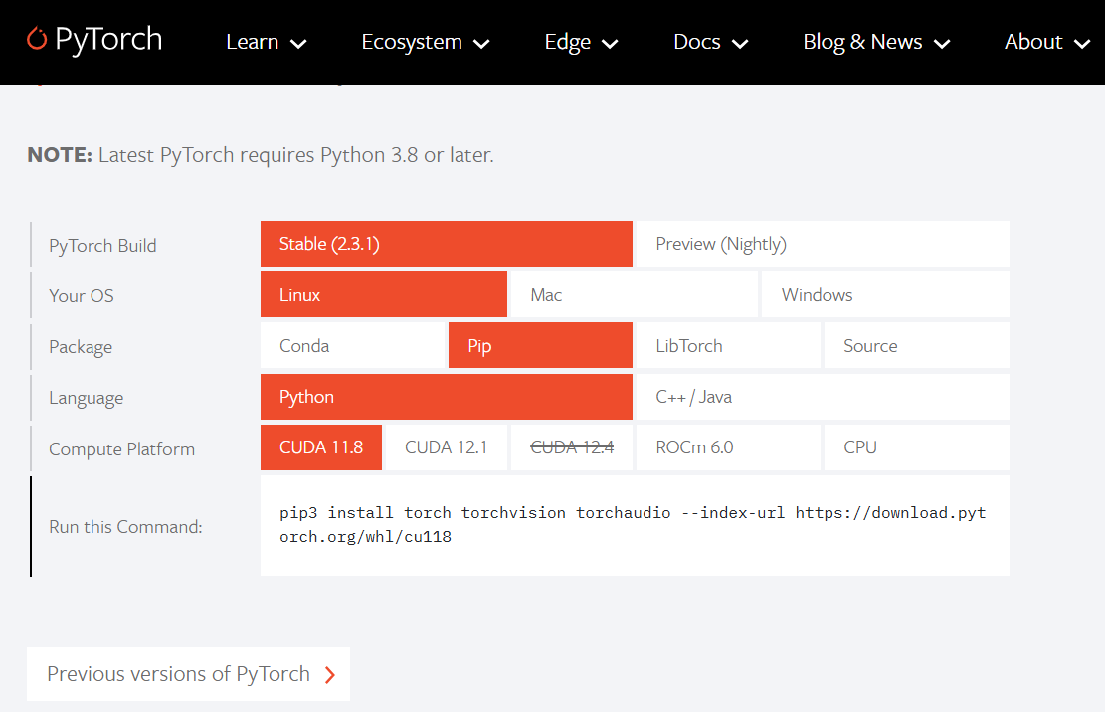The height and width of the screenshot is (712, 1105).
Task: Select the Preview (Nightly) build
Action: click(x=823, y=244)
